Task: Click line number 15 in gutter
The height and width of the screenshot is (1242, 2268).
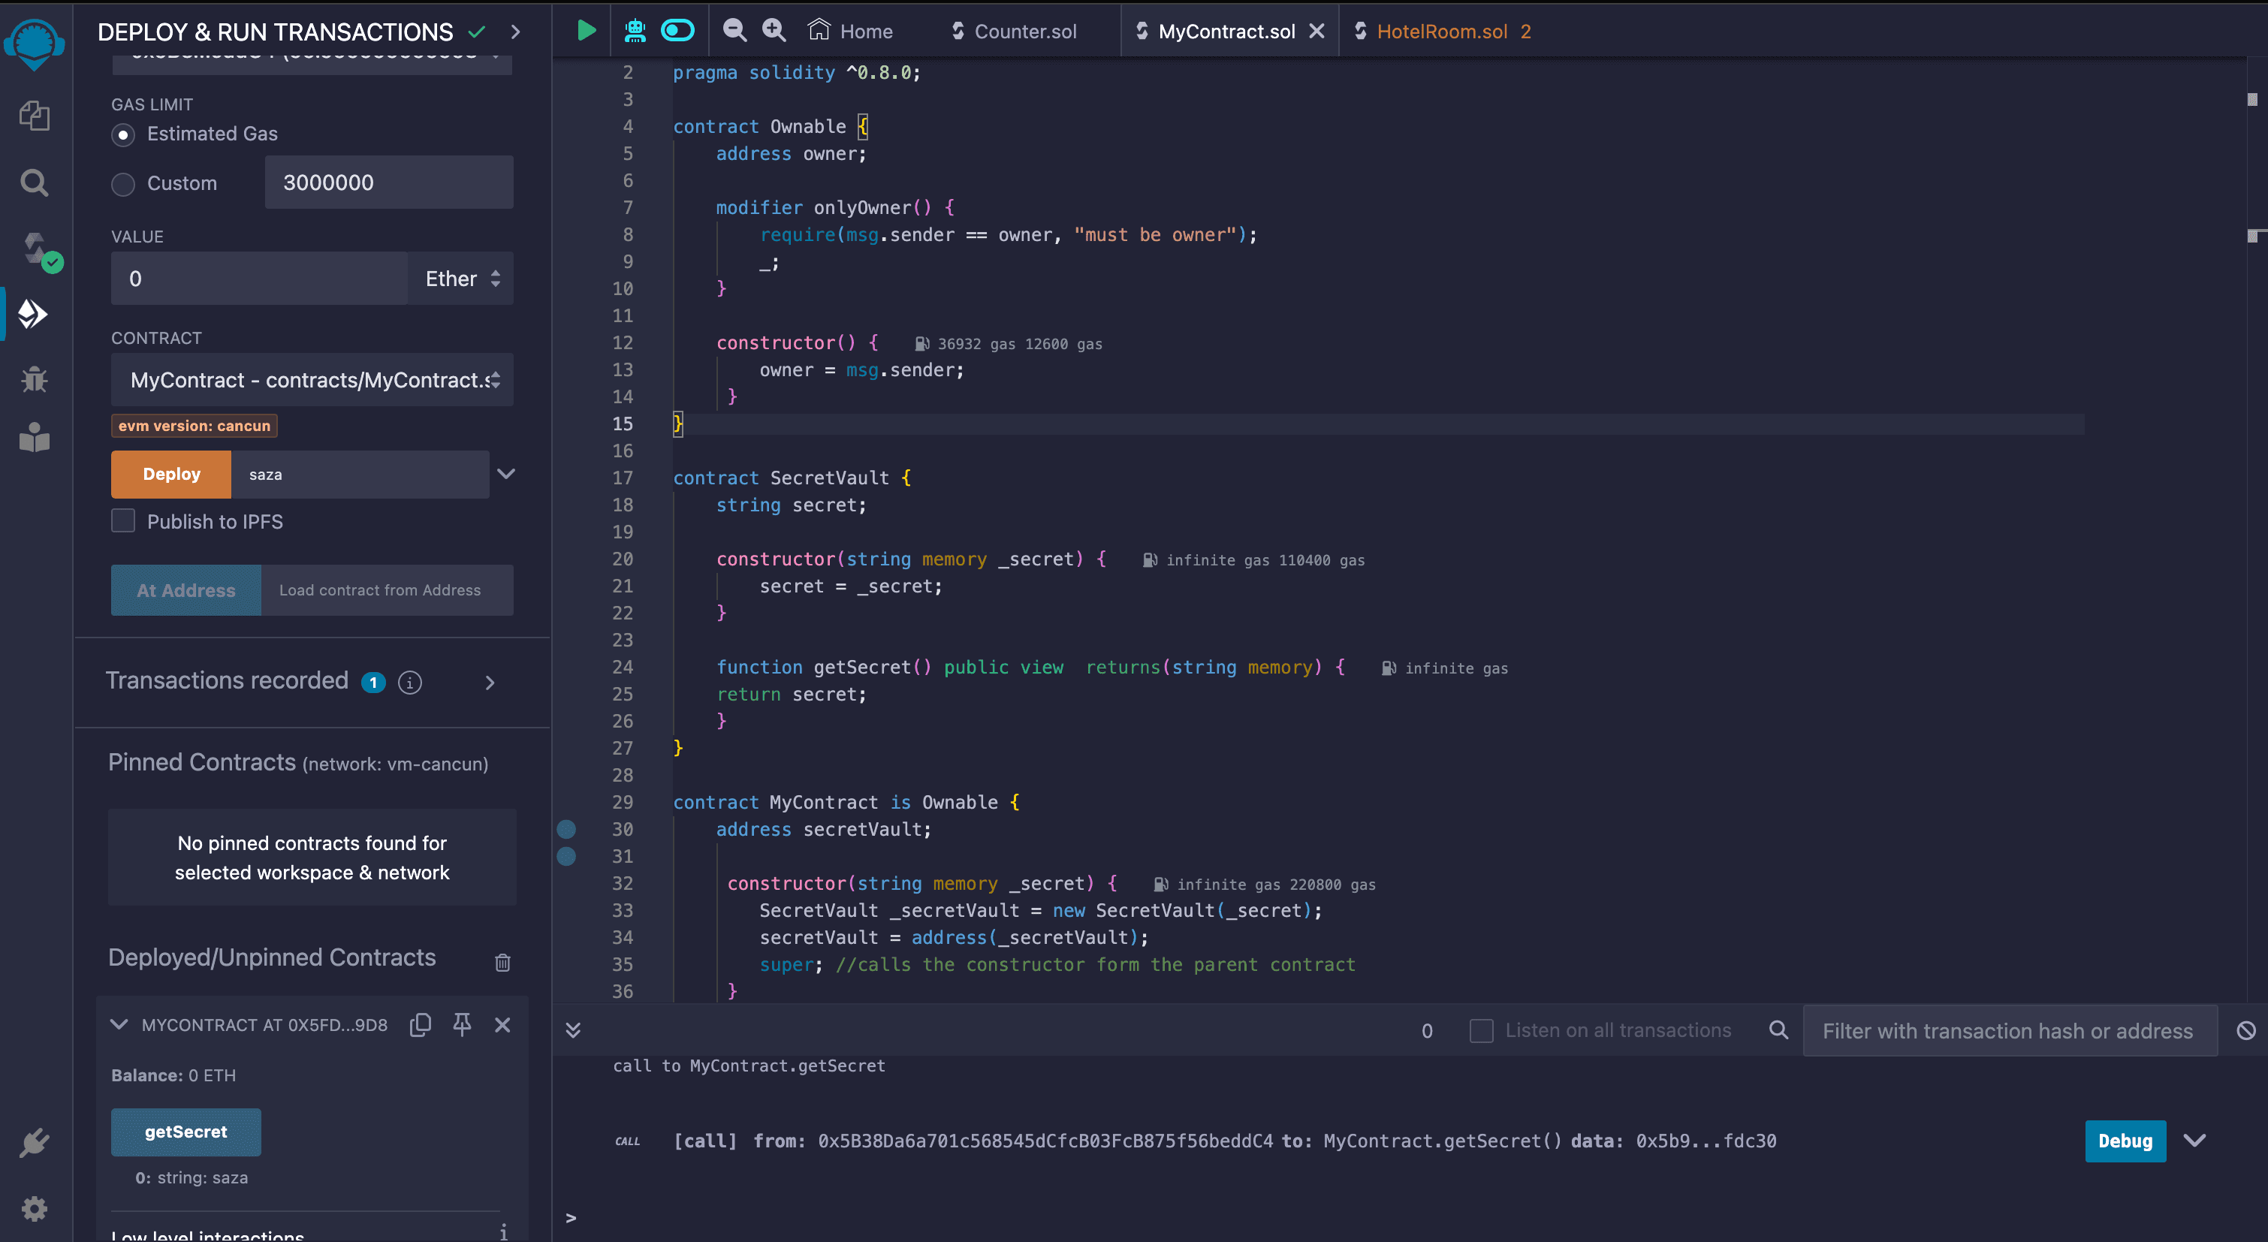Action: pos(623,424)
